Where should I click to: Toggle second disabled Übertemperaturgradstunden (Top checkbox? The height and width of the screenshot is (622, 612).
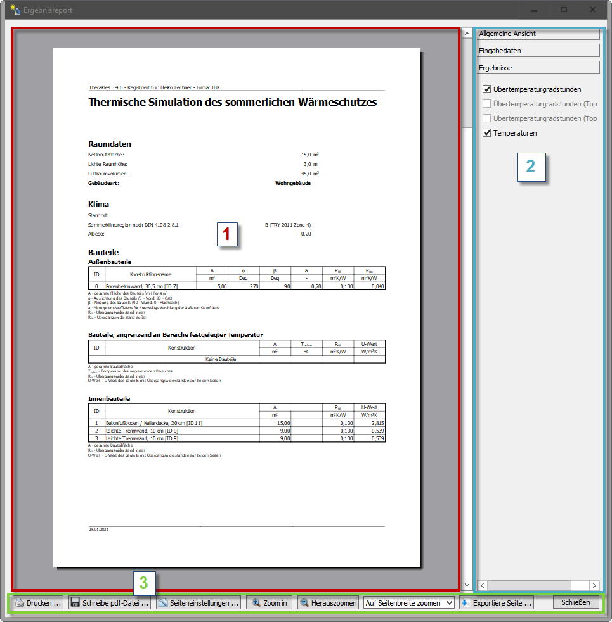[486, 118]
